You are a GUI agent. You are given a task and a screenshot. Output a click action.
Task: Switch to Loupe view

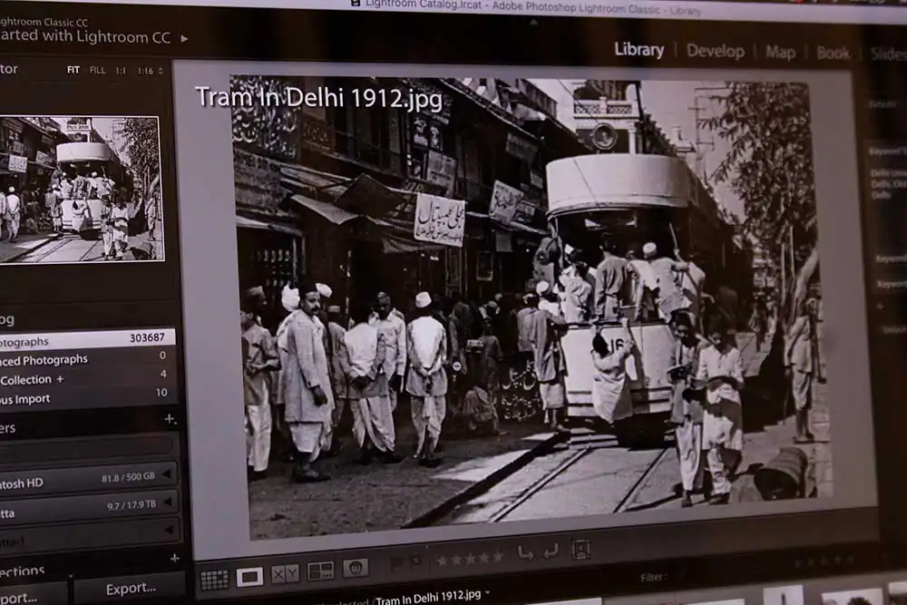pyautogui.click(x=249, y=576)
